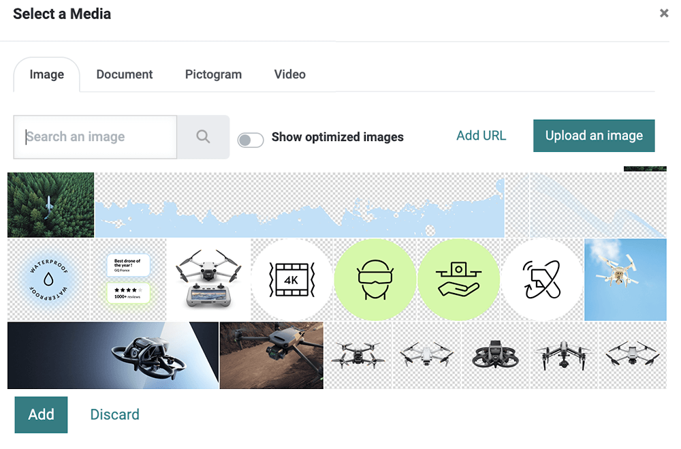Viewport: 681px width, 449px height.
Task: Click the search magnifier icon
Action: 203,137
